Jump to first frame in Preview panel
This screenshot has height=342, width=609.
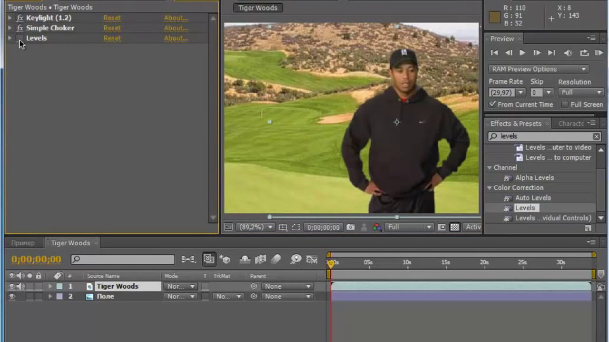[x=494, y=53]
